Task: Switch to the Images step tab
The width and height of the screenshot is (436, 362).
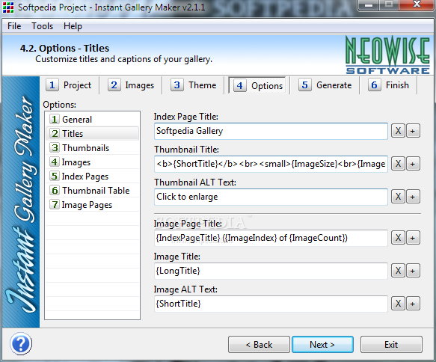Action: pos(131,85)
